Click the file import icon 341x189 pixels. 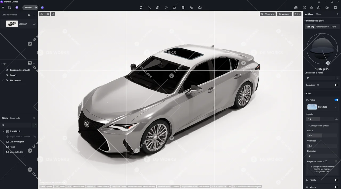click(x=10, y=7)
